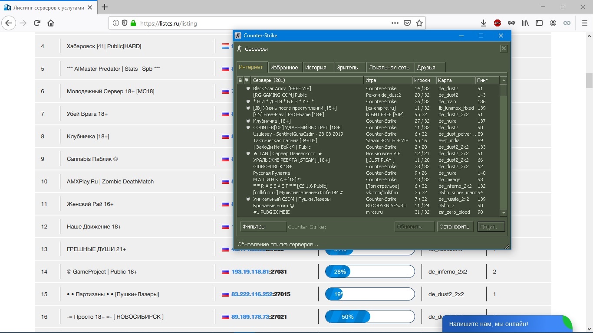Open the Firefox account icon
This screenshot has width=593, height=333.
[x=553, y=23]
